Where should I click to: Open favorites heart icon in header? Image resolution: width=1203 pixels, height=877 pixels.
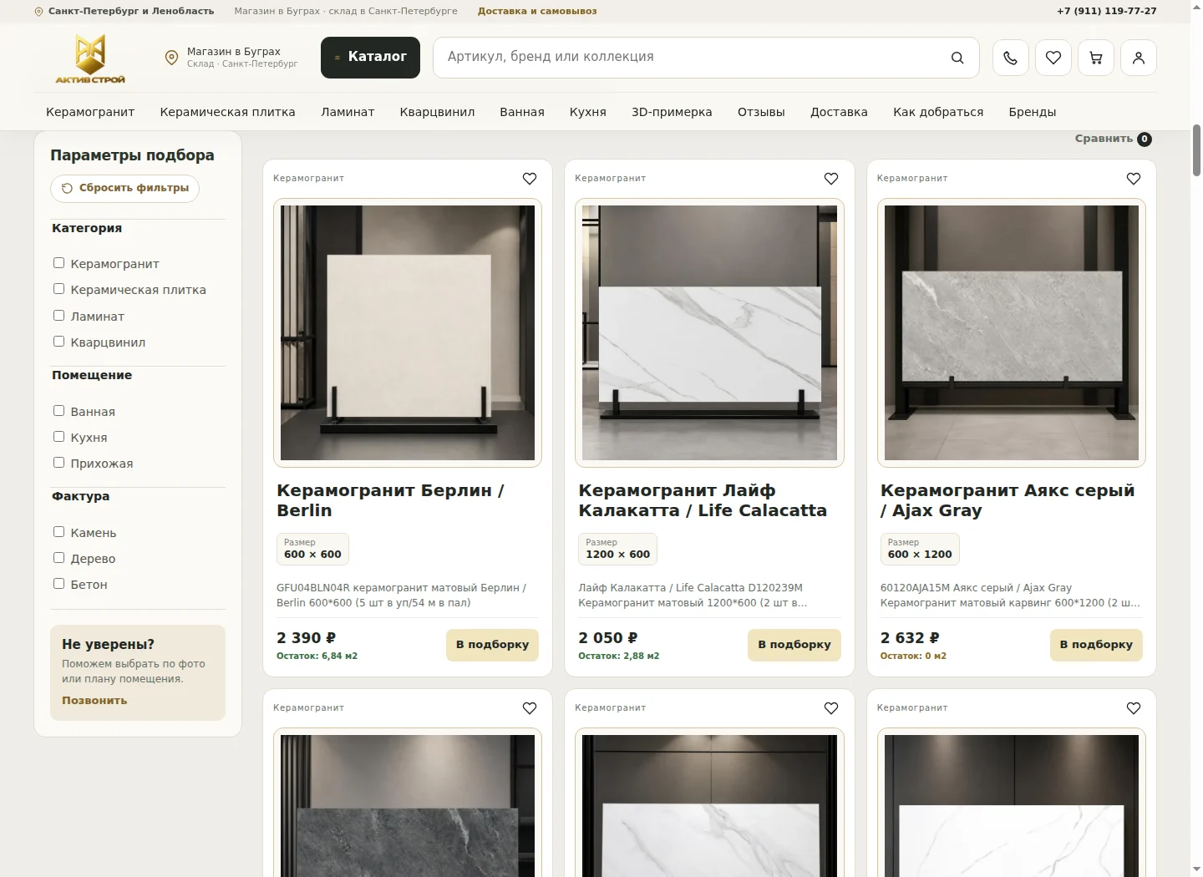[1053, 58]
